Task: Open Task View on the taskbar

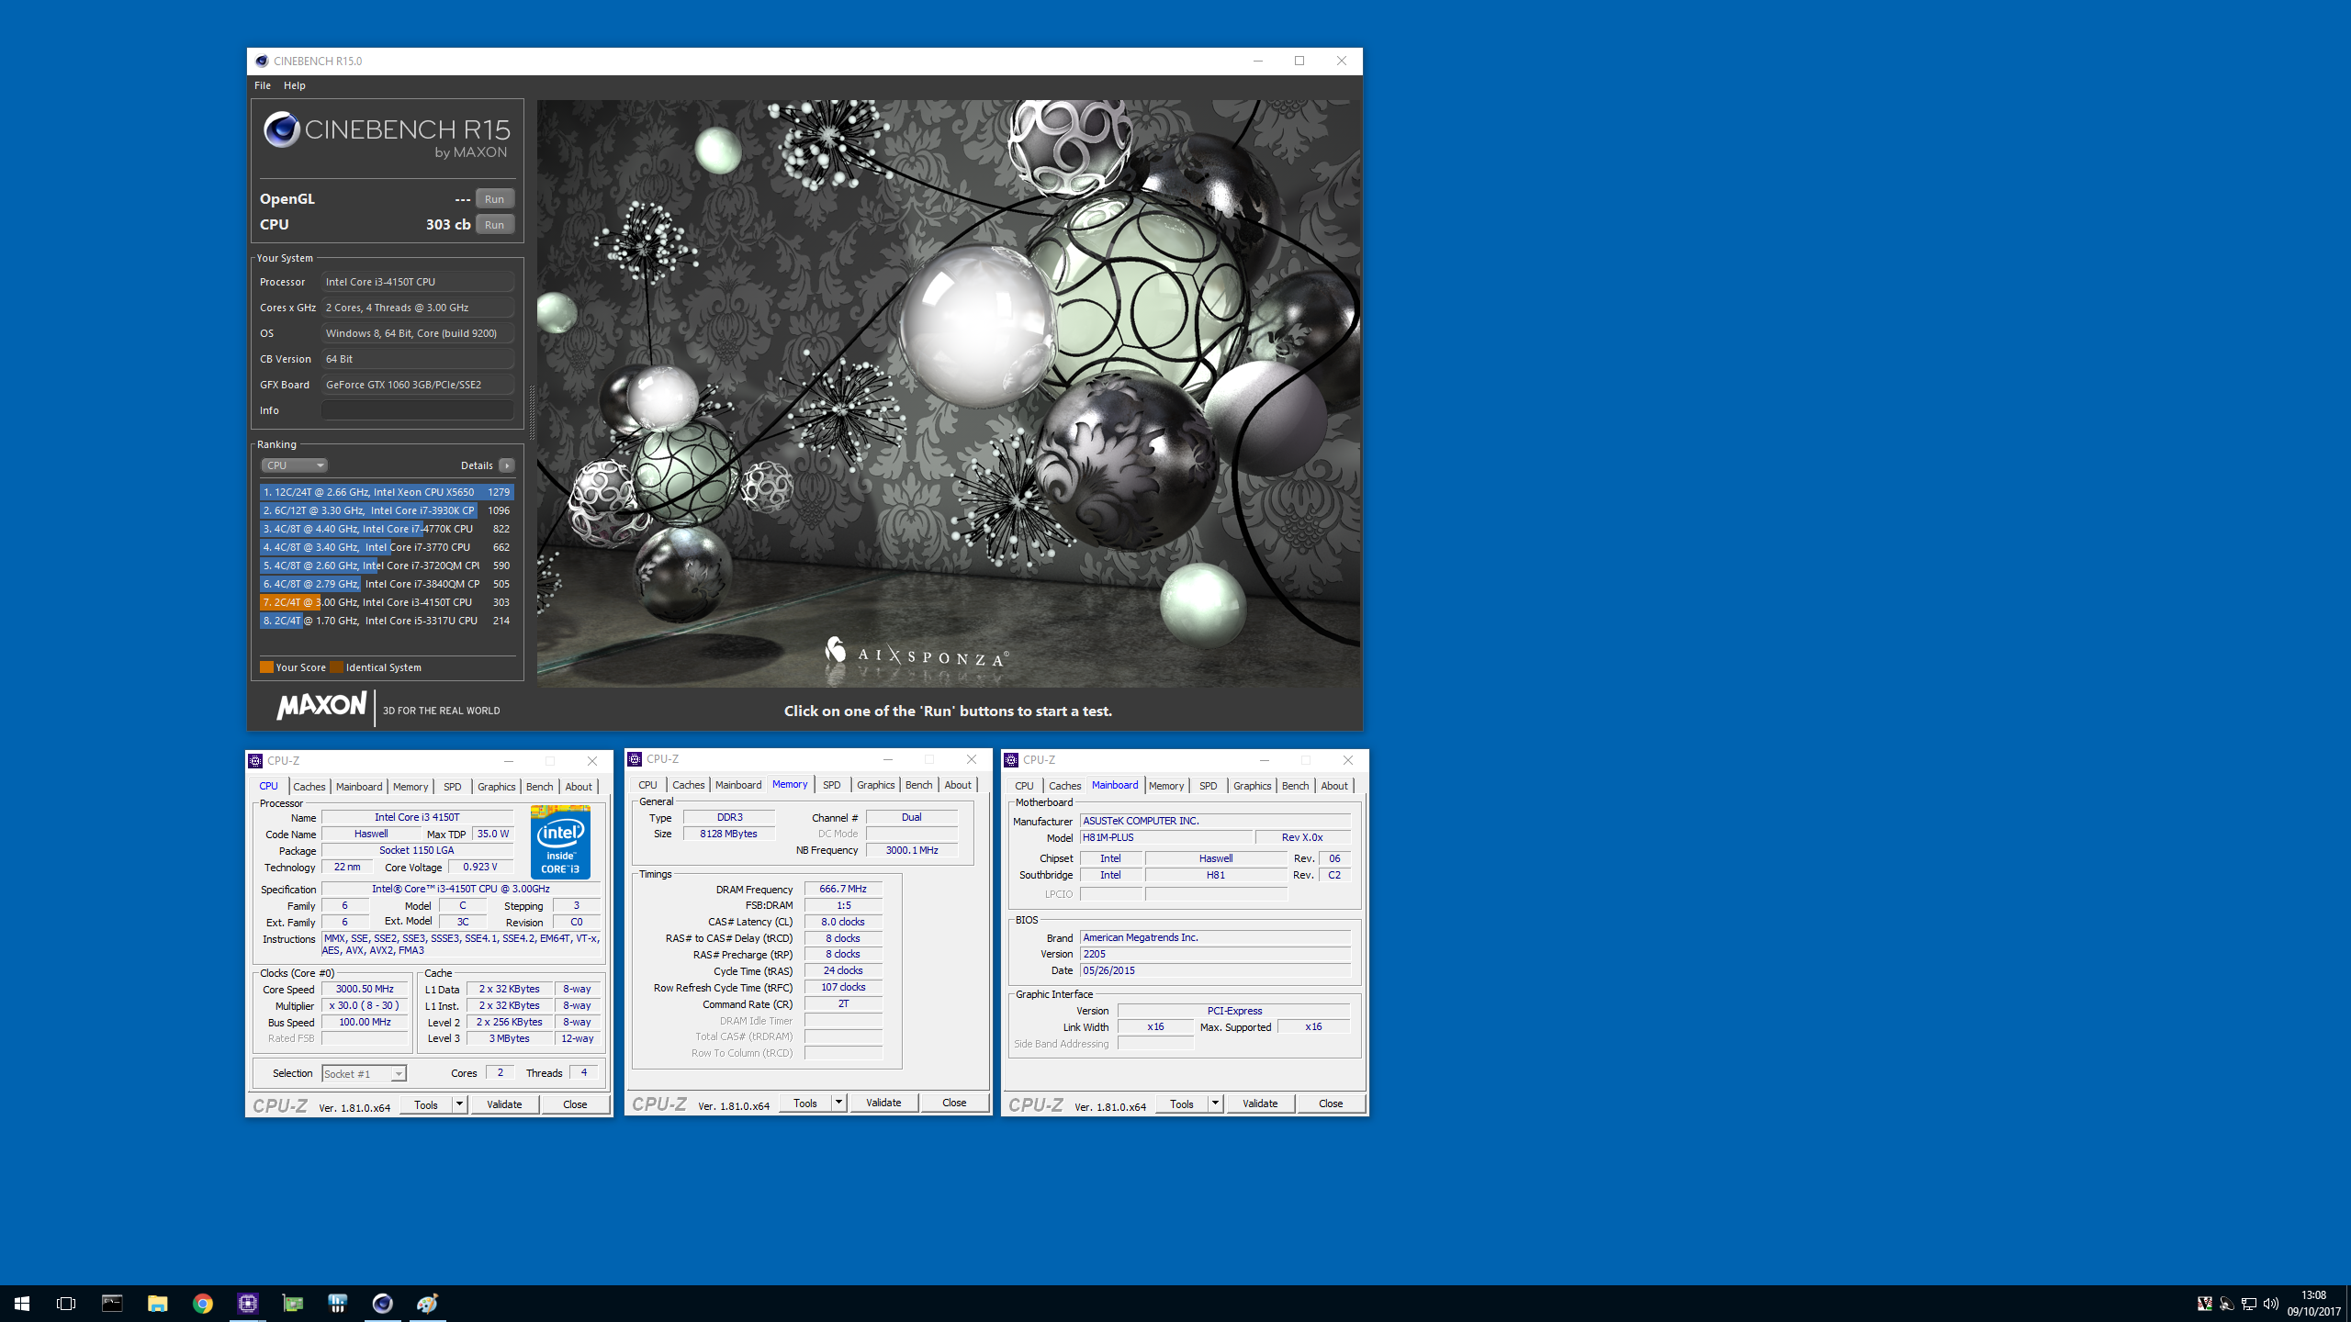Action: pos(66,1303)
